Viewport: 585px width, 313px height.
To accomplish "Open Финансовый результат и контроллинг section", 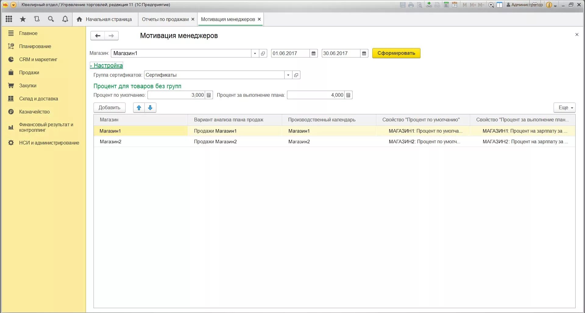I will pos(46,127).
